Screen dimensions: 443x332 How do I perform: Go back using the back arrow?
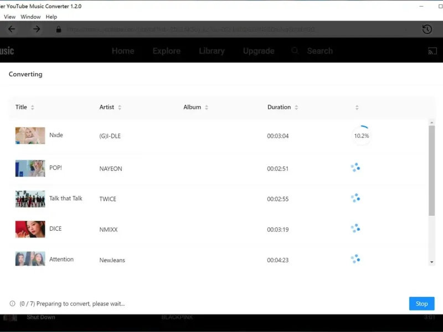click(x=12, y=29)
